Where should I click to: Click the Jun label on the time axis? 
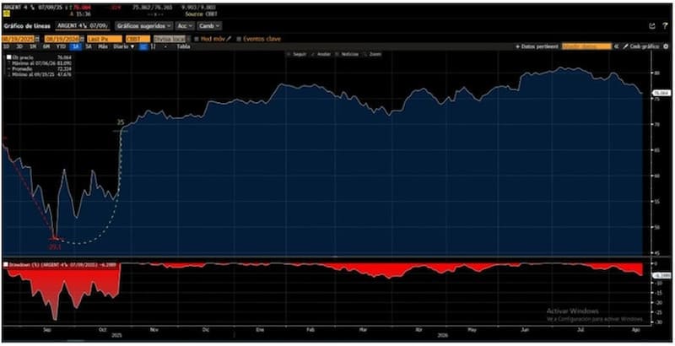[x=525, y=330]
